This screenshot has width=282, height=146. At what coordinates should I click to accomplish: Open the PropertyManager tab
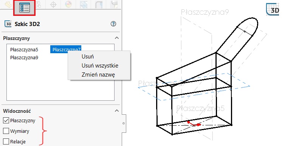pyautogui.click(x=24, y=8)
